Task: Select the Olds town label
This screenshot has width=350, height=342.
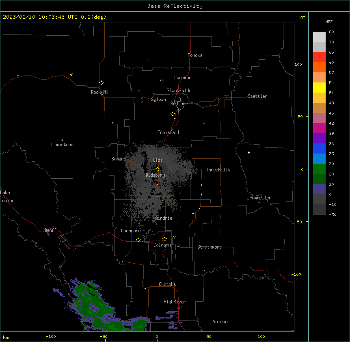Action: point(158,160)
